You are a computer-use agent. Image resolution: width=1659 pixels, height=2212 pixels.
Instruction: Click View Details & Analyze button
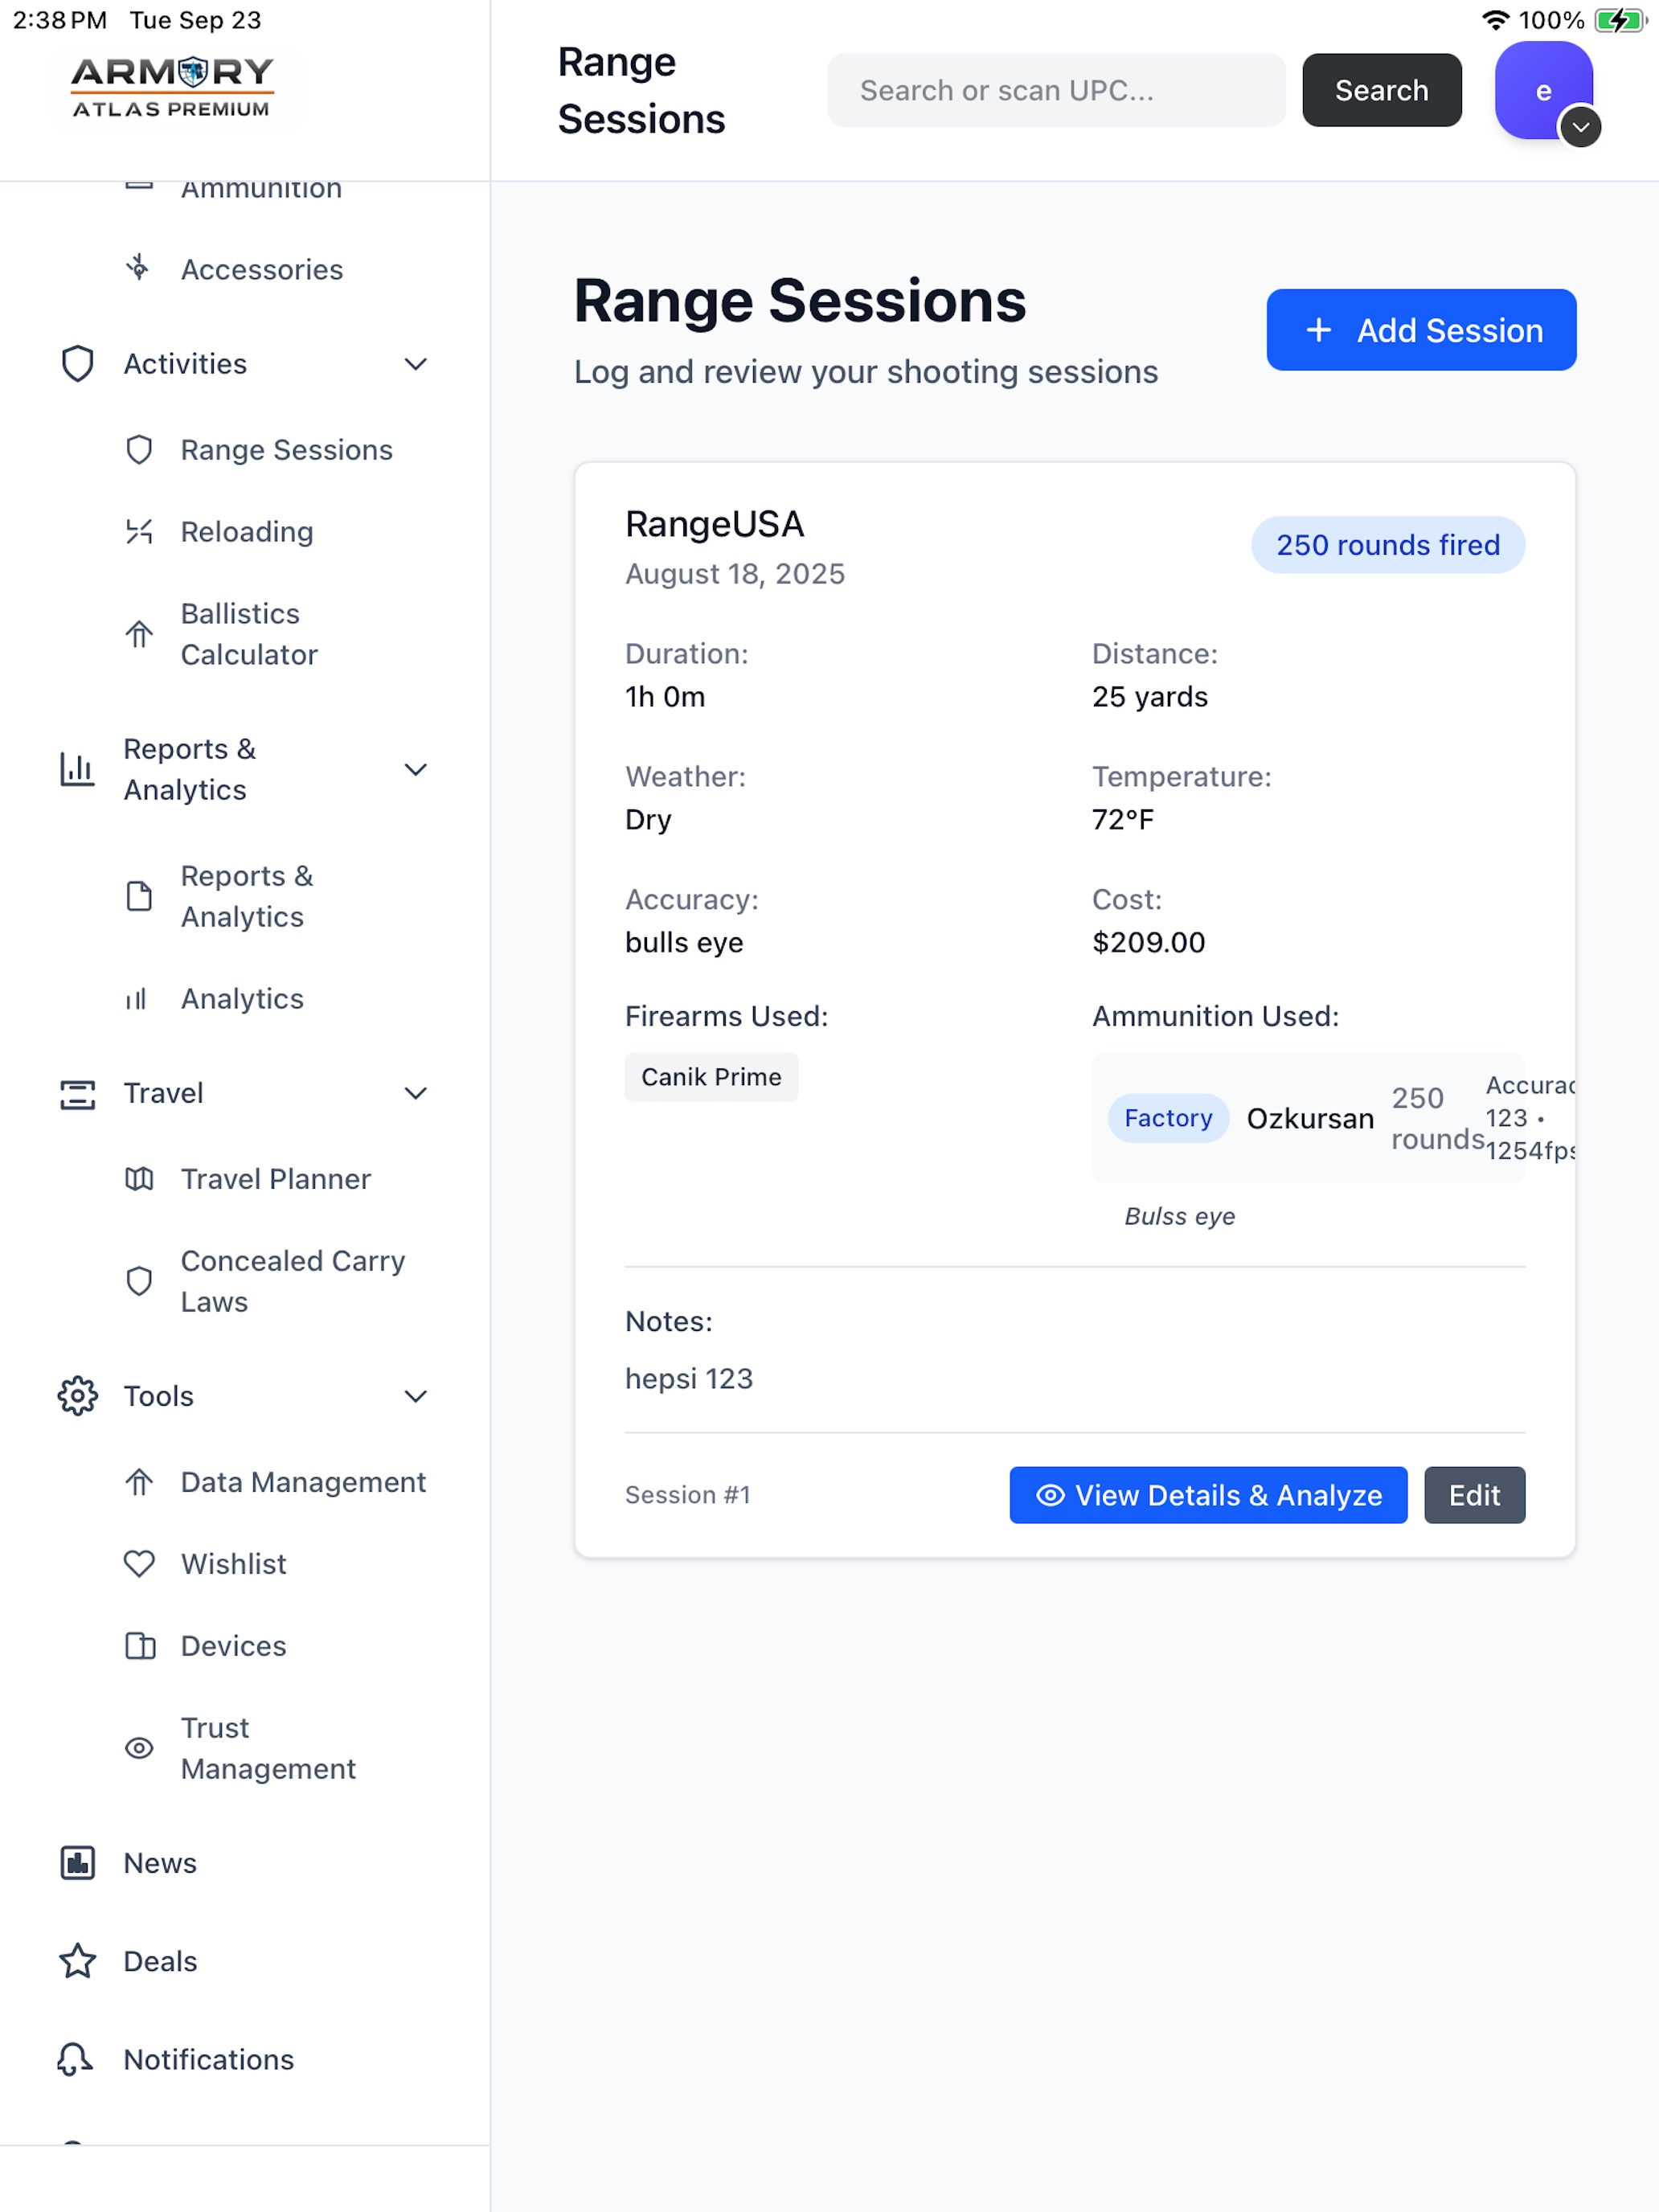coord(1208,1495)
